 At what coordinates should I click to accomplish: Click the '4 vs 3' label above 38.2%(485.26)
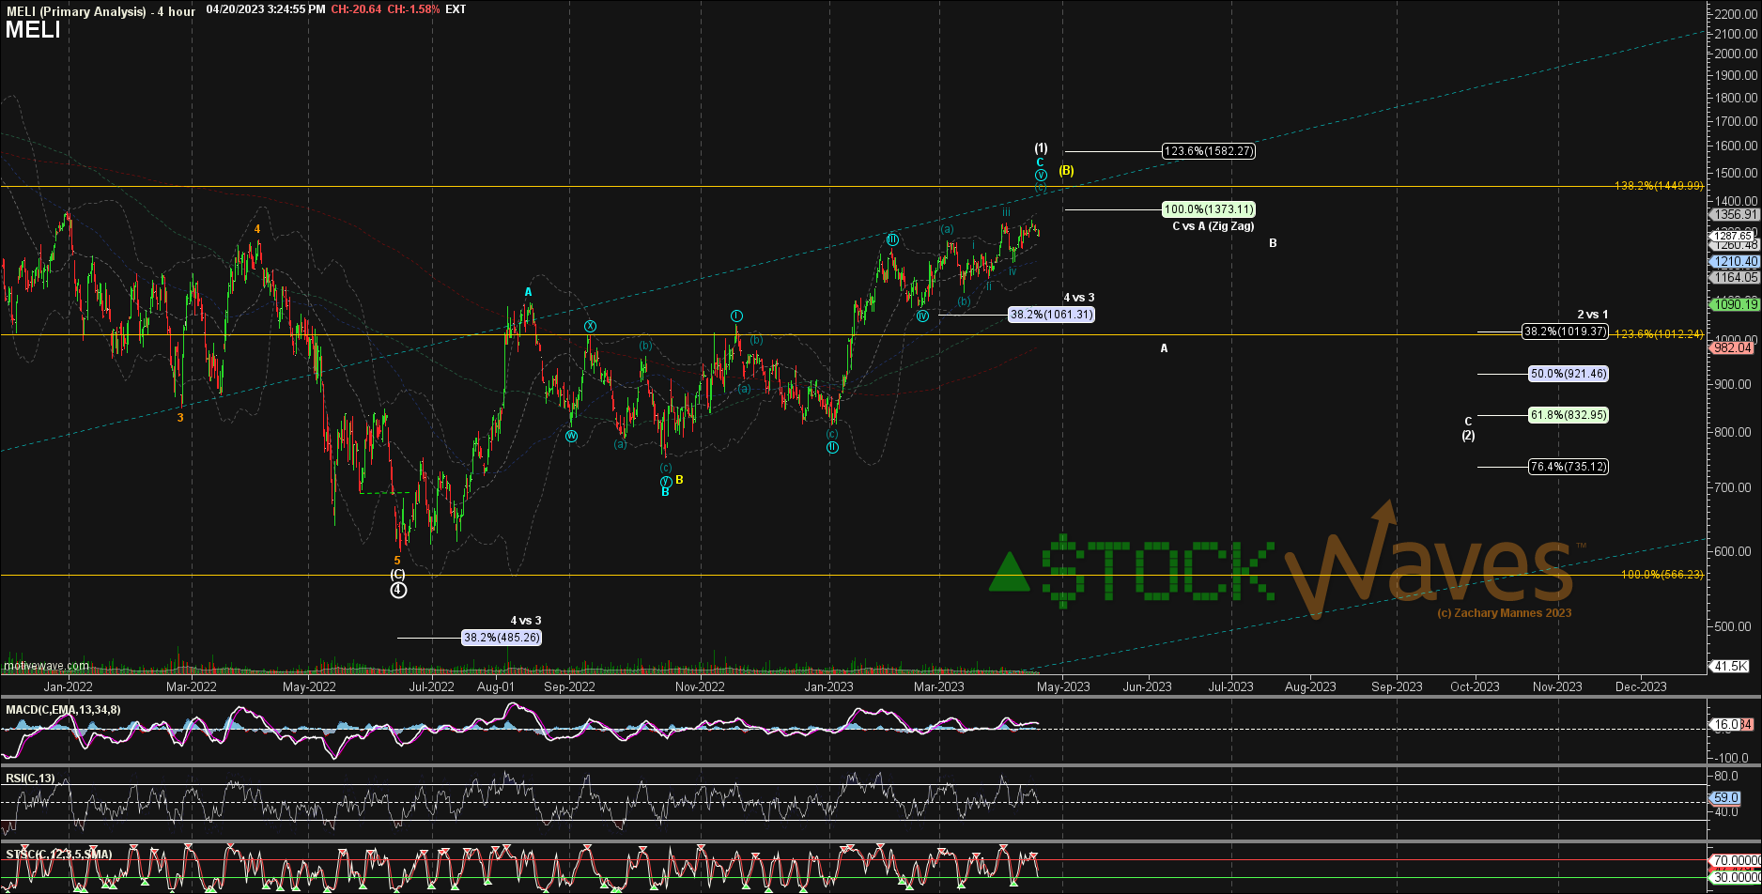click(526, 621)
